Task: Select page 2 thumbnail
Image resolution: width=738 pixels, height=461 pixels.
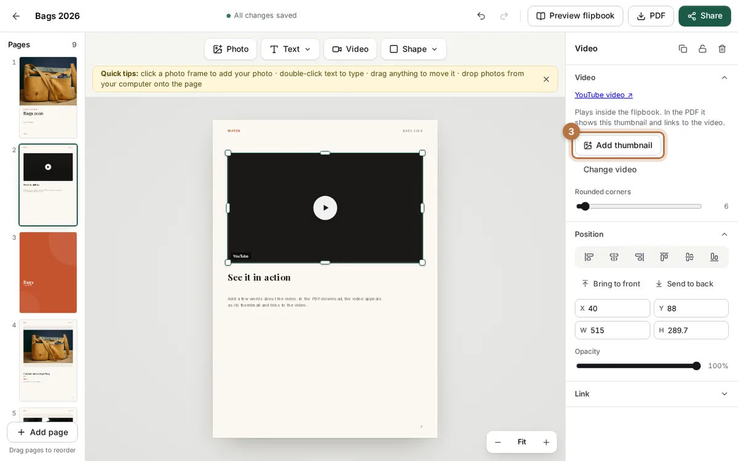Action: coord(48,185)
